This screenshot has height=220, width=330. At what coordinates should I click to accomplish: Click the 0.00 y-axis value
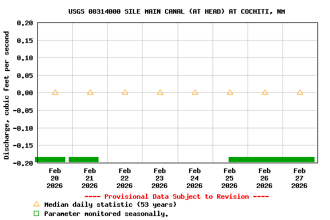click(x=25, y=93)
